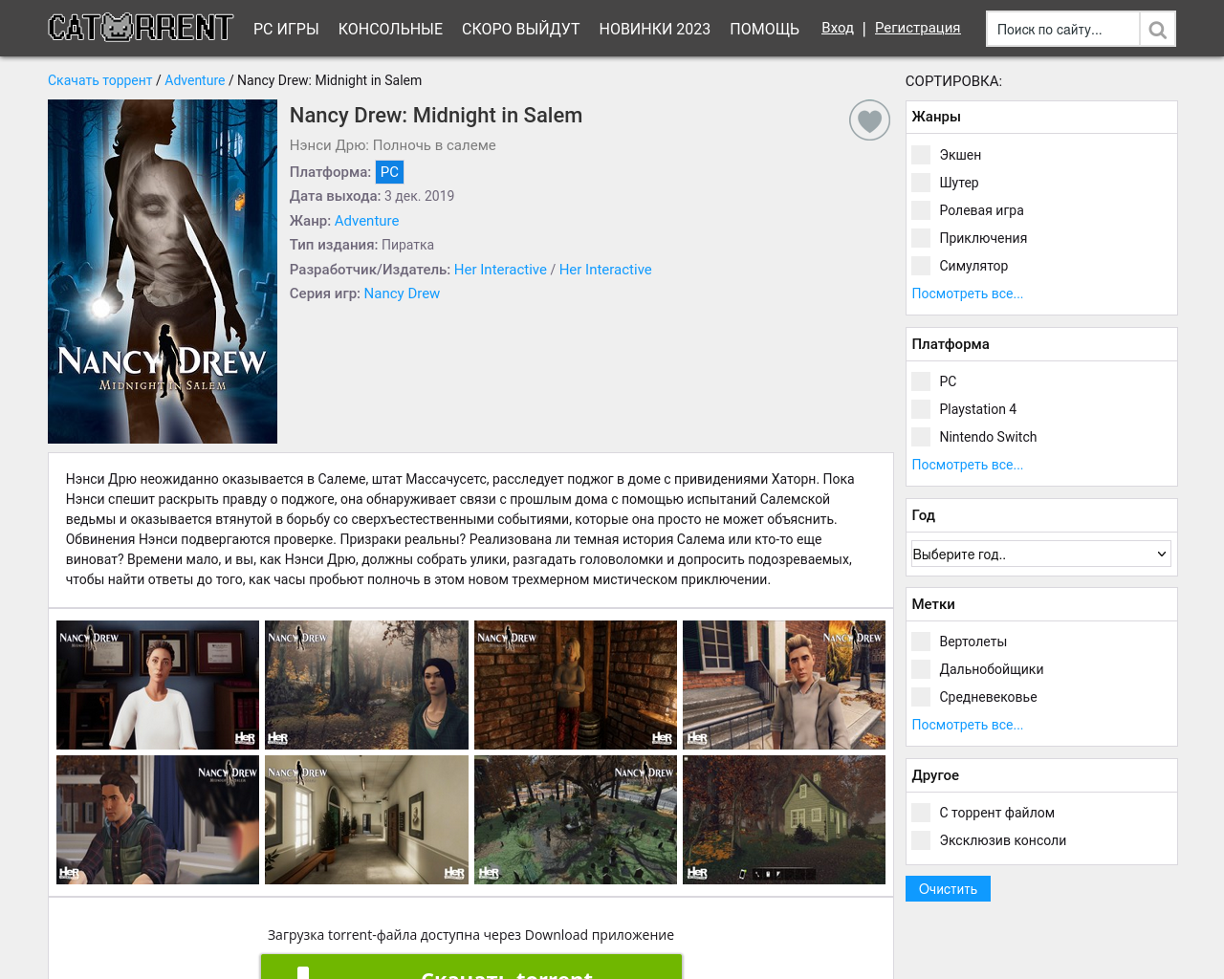Open screenshot of green house exterior
Screen dimensions: 1224x979
coord(784,819)
